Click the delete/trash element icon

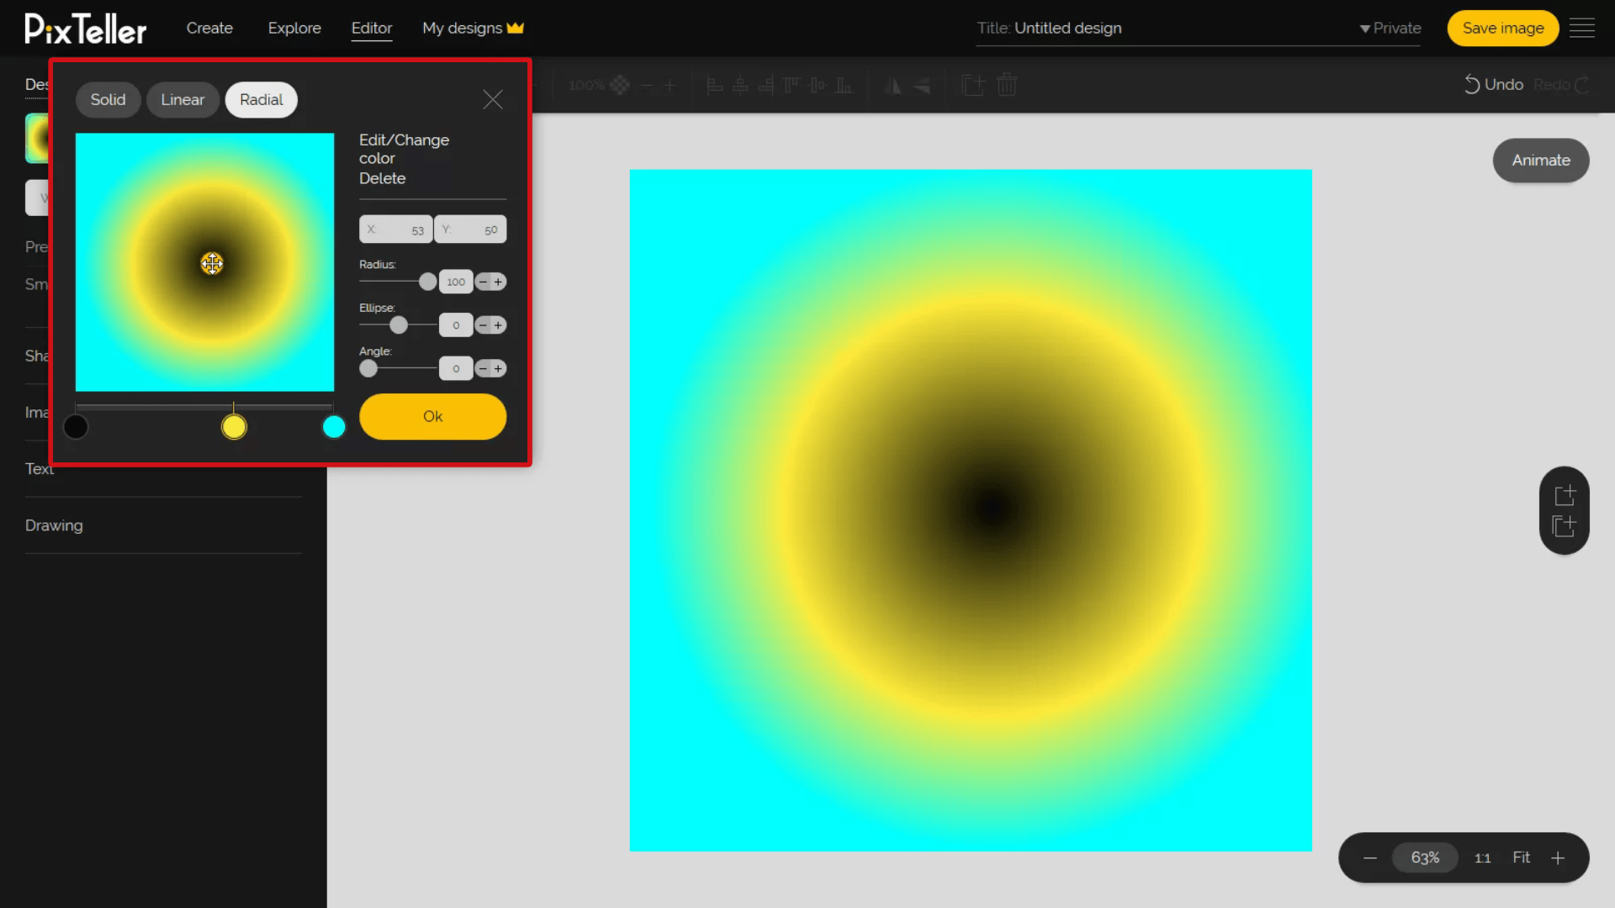tap(1007, 86)
